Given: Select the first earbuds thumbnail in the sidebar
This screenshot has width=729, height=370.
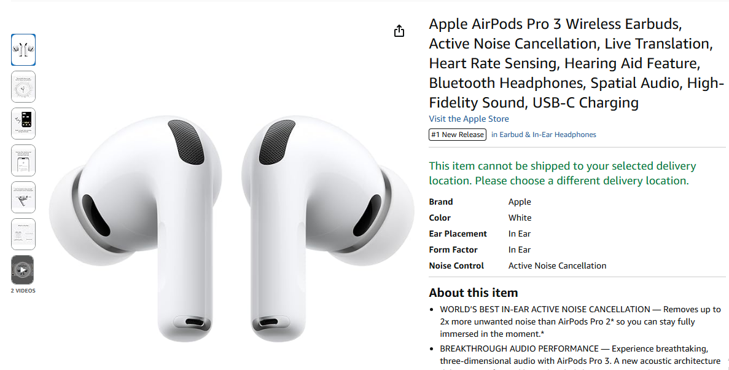Looking at the screenshot, I should pos(23,49).
